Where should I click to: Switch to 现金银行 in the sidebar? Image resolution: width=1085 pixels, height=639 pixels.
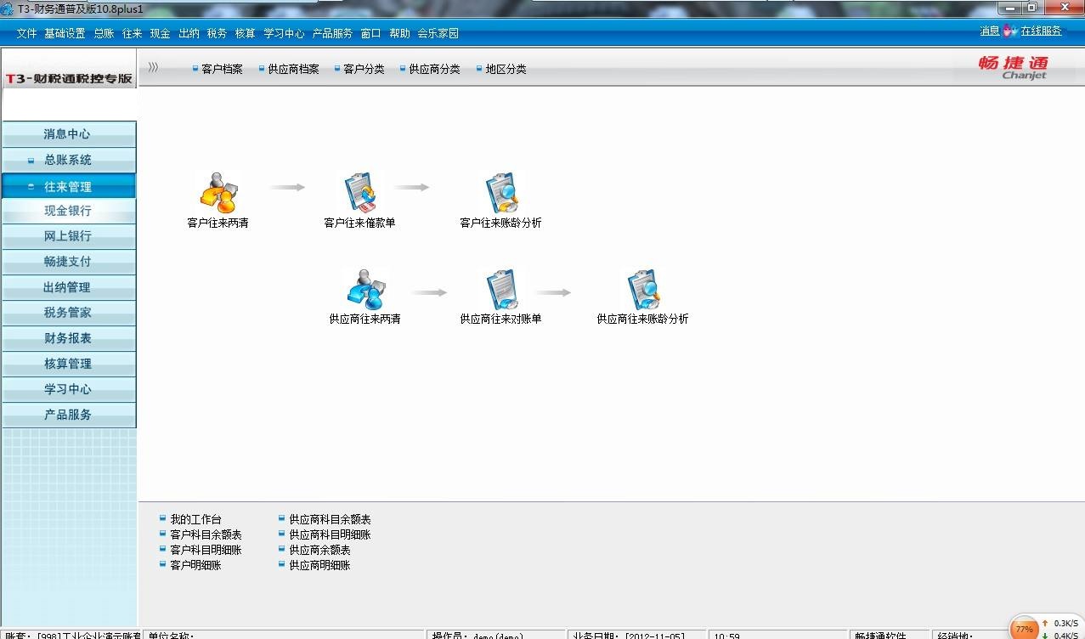68,211
